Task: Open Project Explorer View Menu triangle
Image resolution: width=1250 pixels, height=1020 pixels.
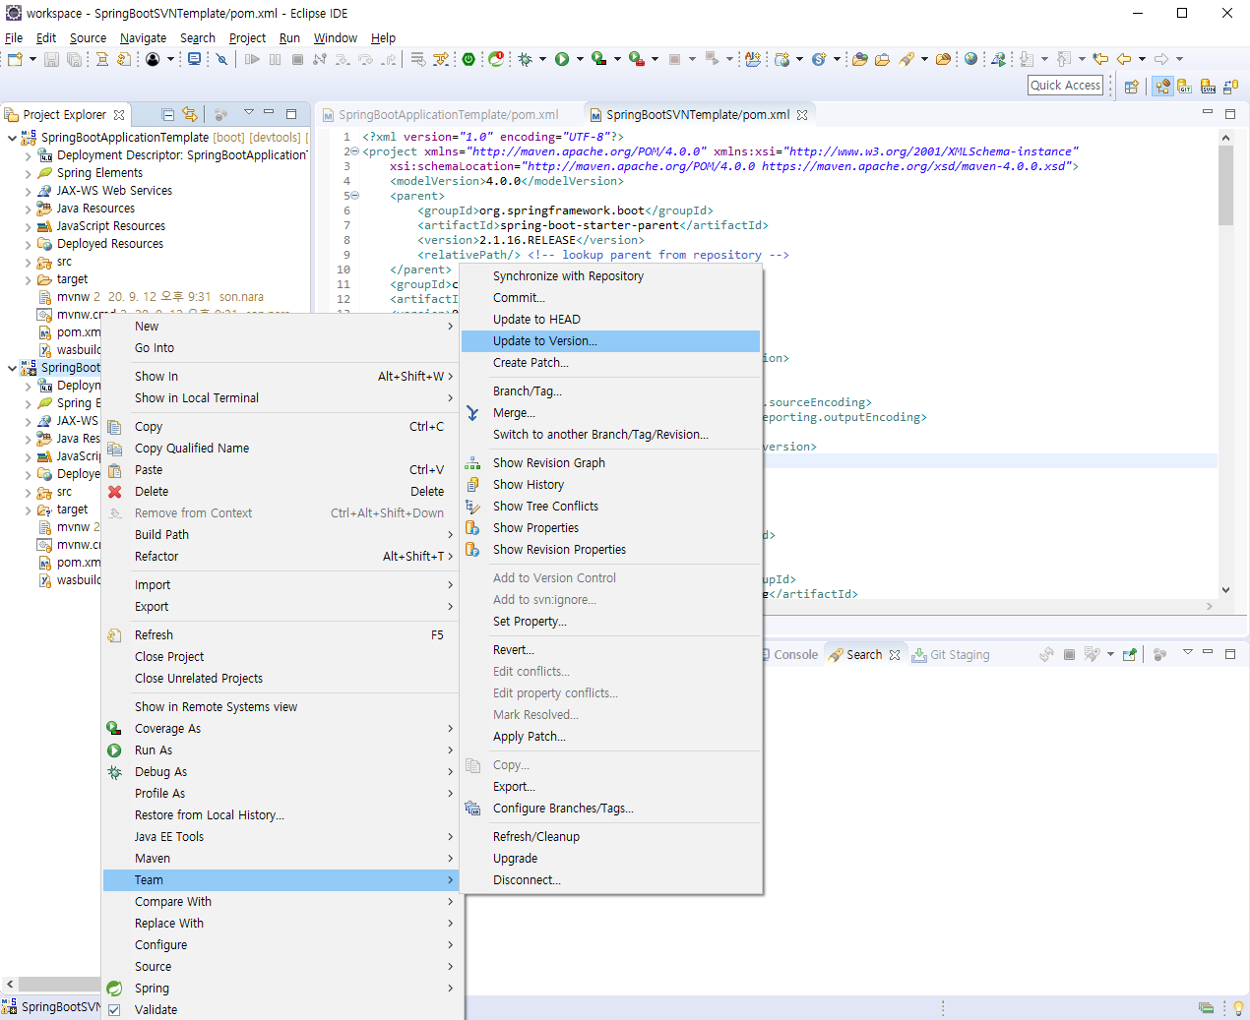Action: point(248,113)
